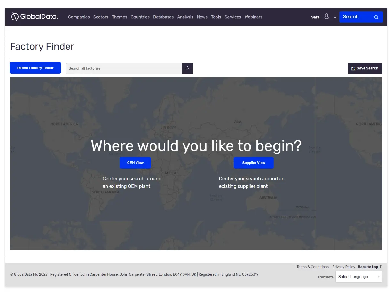
Task: Focus the Search all factories field
Action: coord(124,68)
